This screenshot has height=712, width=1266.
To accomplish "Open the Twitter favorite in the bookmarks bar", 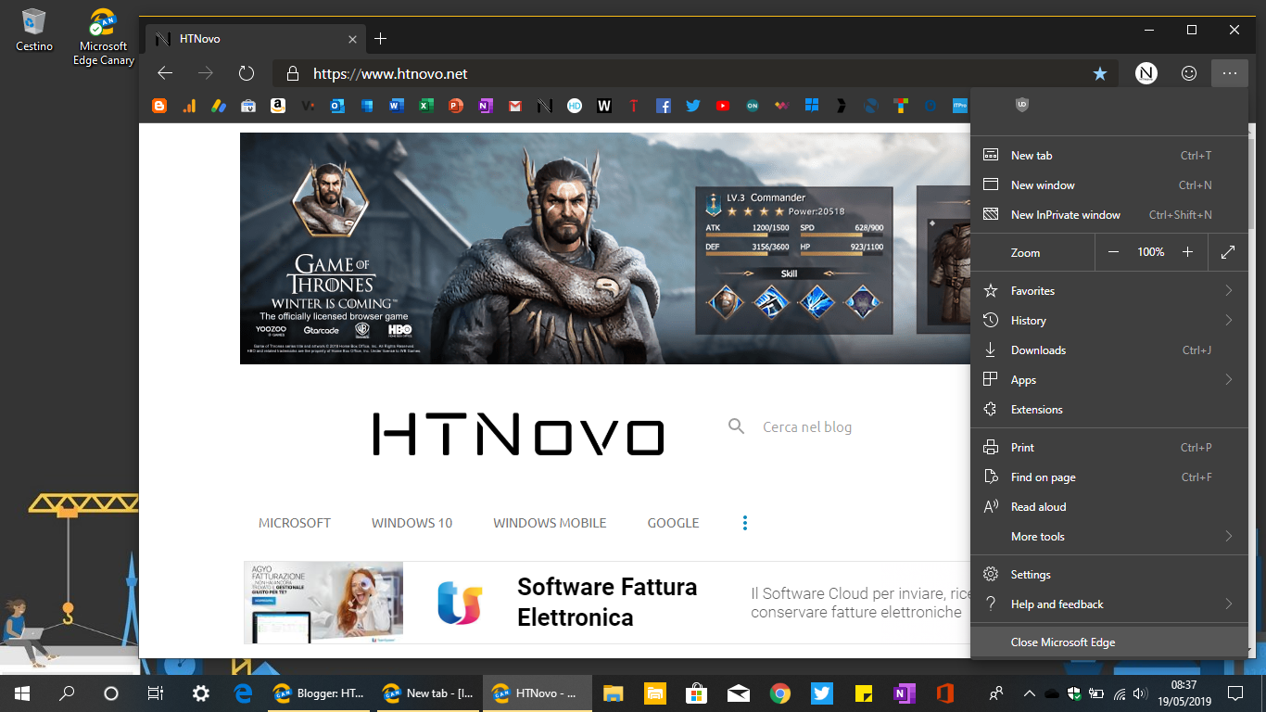I will click(693, 107).
